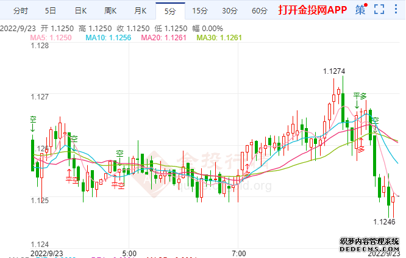Screen dimensions: 406x258
Task: Click the 1.127 price axis label
Action: (x=40, y=97)
